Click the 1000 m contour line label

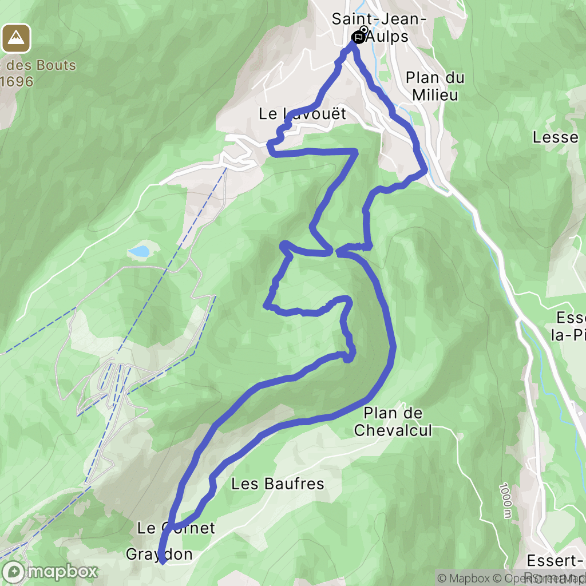pyautogui.click(x=505, y=501)
